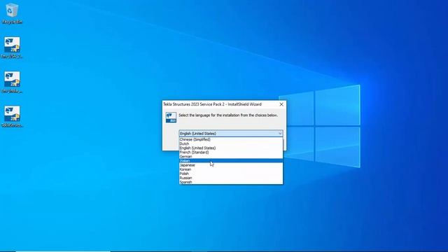448x252 pixels.
Task: Choose Dutch from the language list
Action: coord(231,143)
